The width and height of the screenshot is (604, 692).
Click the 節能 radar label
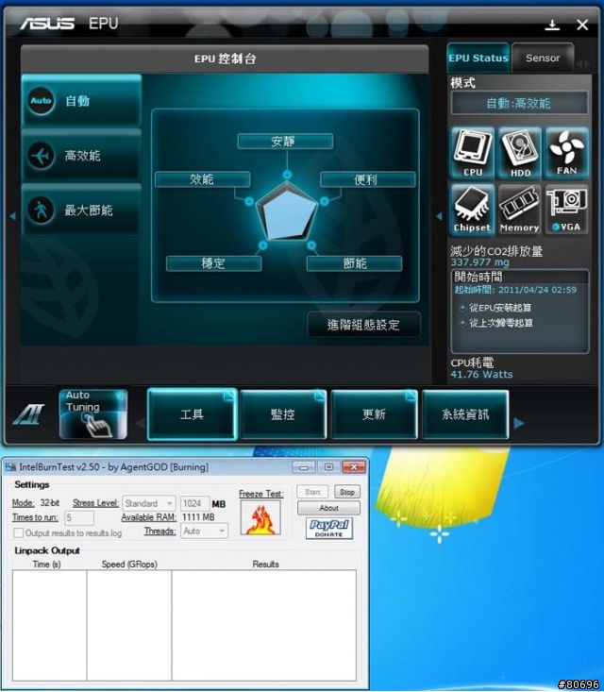pos(354,263)
